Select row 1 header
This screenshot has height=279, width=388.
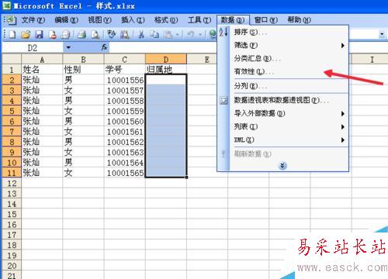(12, 70)
